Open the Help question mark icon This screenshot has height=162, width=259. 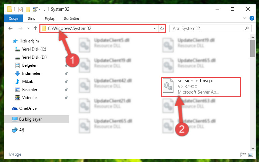(252, 18)
